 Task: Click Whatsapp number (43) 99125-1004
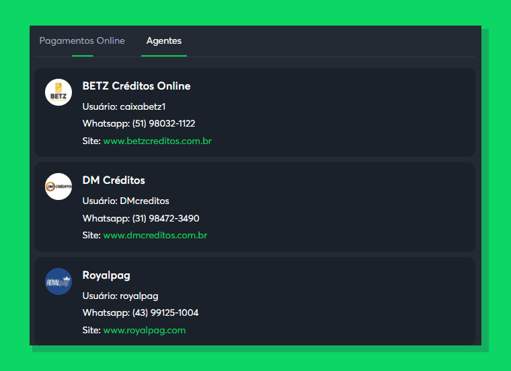(x=165, y=313)
